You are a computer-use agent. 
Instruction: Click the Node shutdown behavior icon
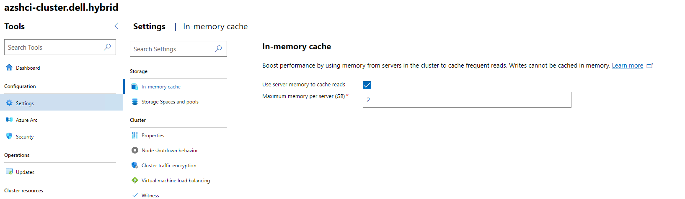[135, 150]
